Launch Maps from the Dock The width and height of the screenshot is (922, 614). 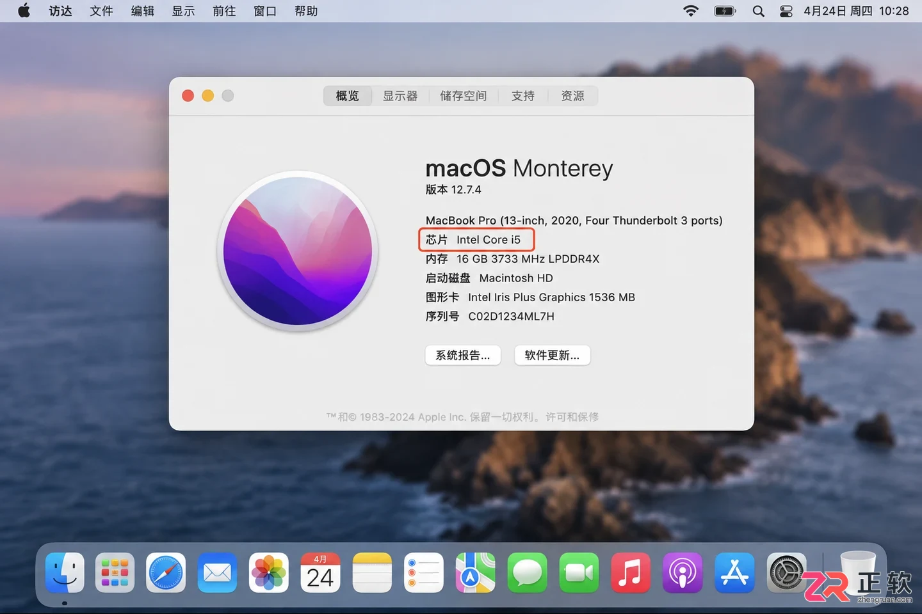tap(476, 572)
